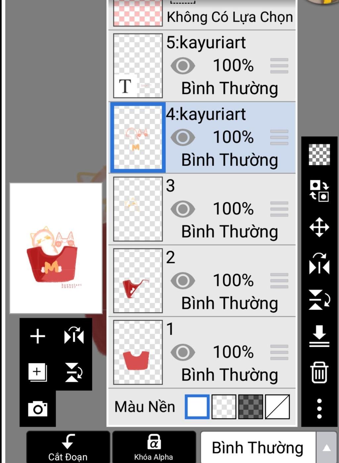Choose the dark checkered background swatch
Screen dimensions: 339x463
(x=251, y=407)
